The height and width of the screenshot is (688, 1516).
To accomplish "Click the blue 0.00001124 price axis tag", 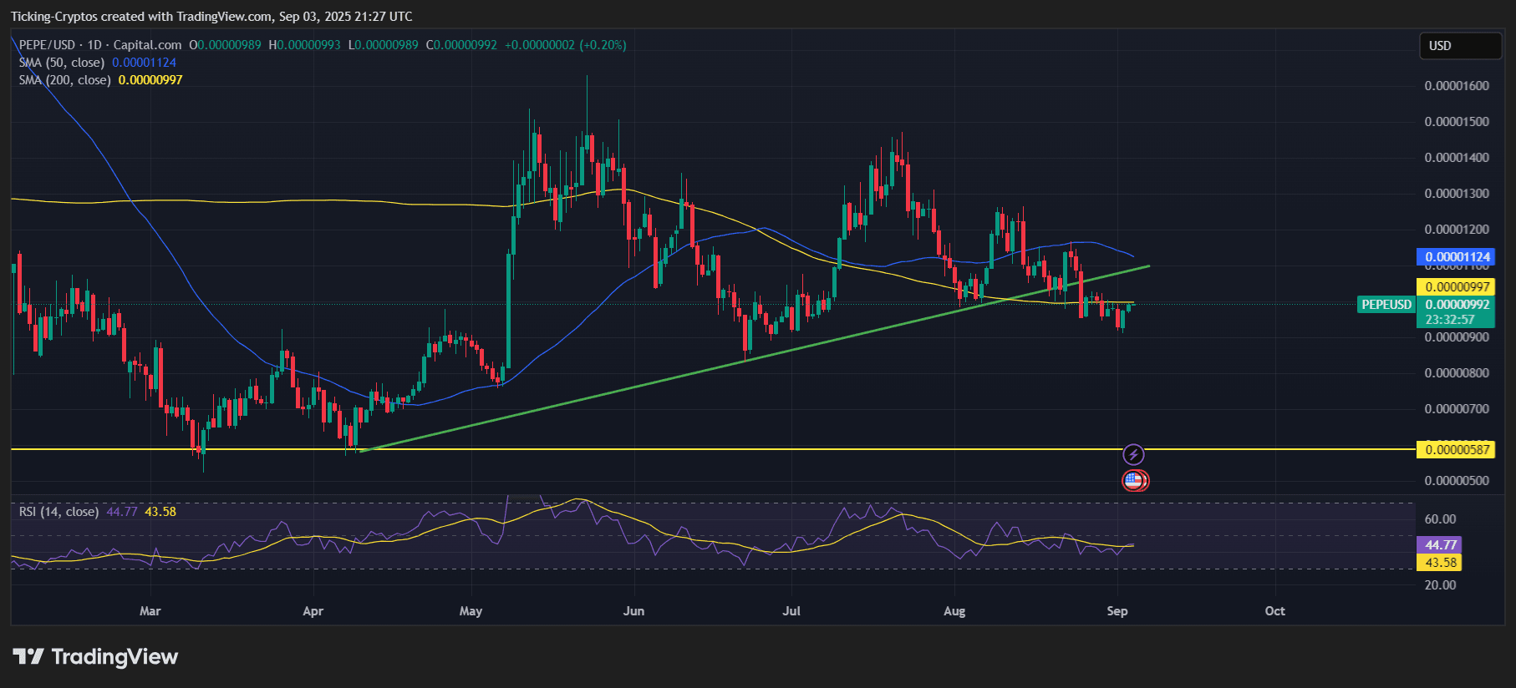I will [x=1456, y=257].
